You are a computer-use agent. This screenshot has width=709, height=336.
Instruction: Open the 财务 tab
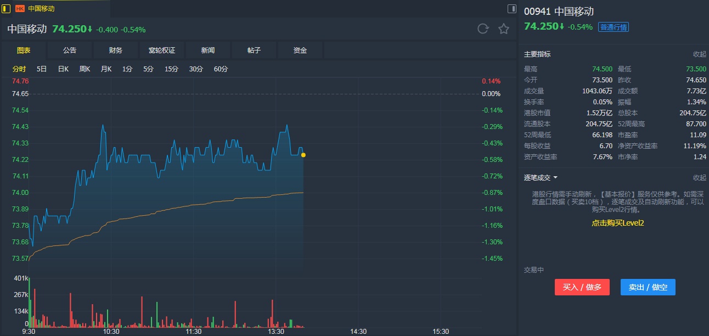click(x=116, y=51)
